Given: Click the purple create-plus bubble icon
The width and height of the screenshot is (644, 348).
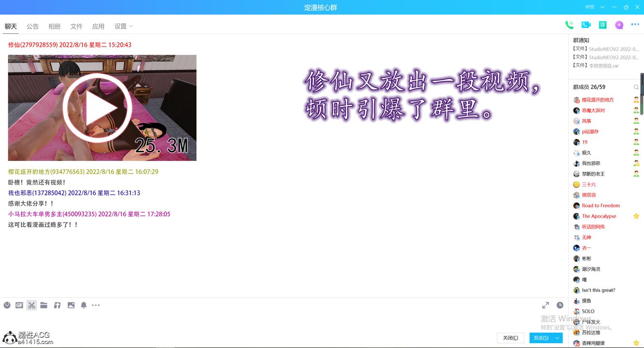Looking at the screenshot, I should pos(619,24).
